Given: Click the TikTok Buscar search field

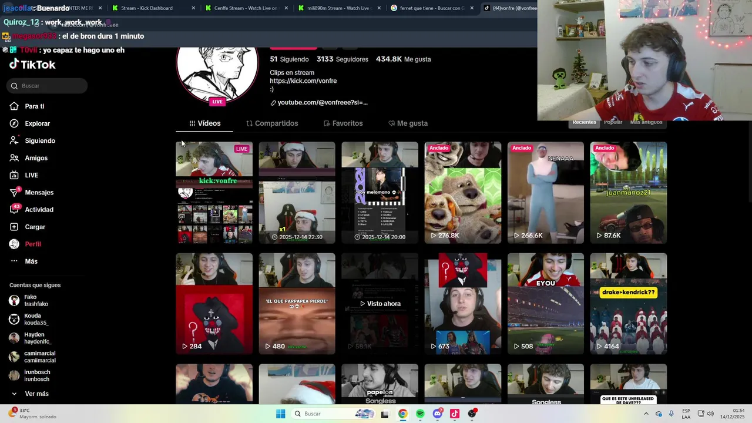Looking at the screenshot, I should coord(48,86).
